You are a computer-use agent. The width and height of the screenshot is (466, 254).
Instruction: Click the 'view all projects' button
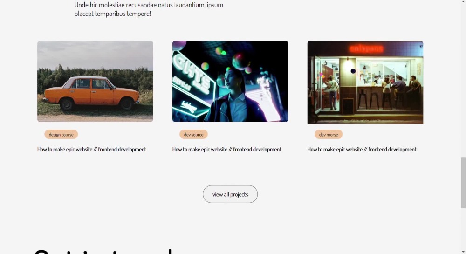230,194
